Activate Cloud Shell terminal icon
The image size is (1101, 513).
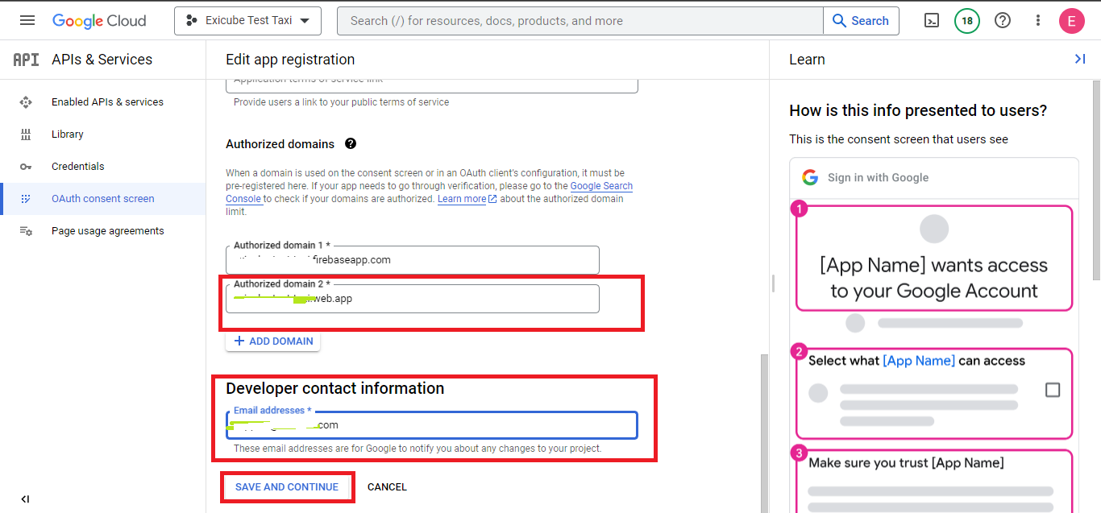(931, 21)
